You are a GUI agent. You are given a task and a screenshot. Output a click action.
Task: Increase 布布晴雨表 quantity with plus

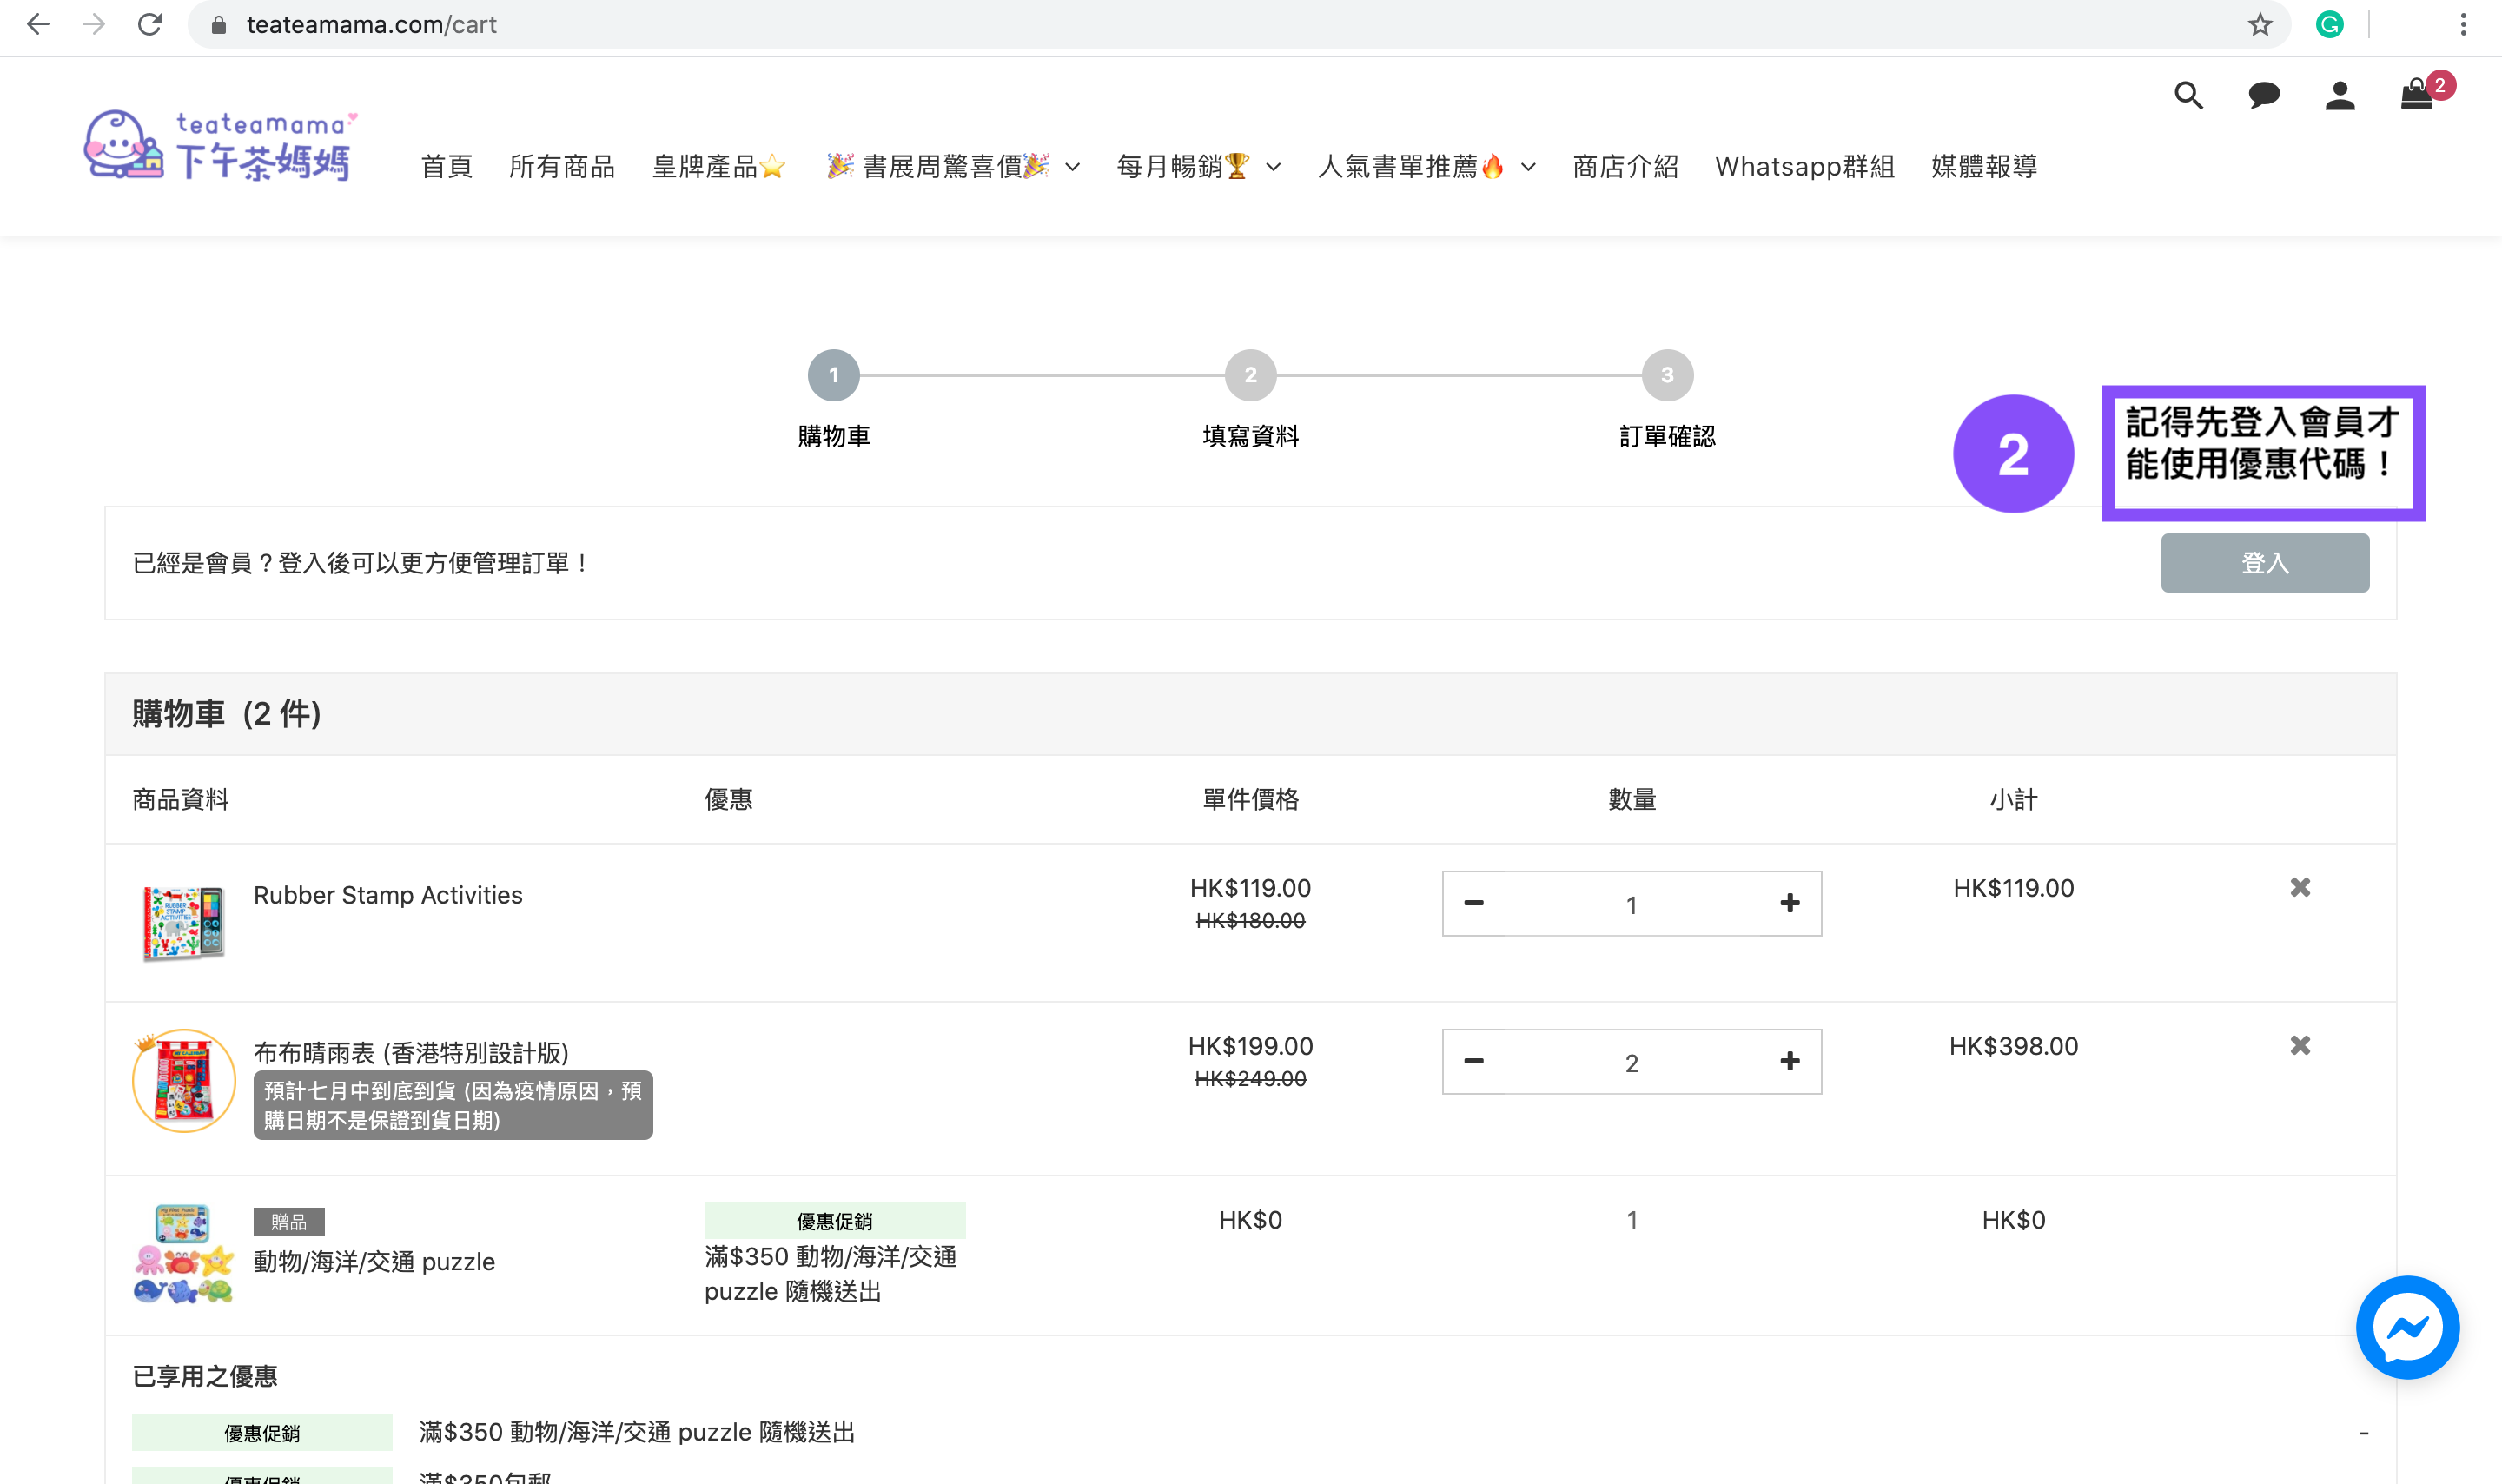[x=1790, y=1061]
